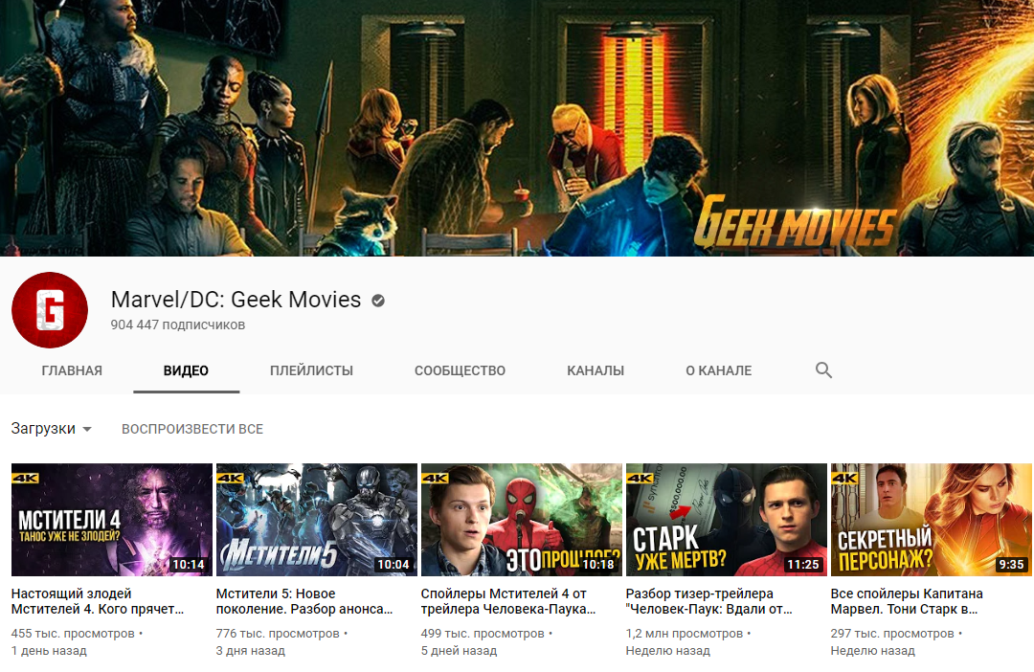The image size is (1034, 672).
Task: Click the 3 дня назад date
Action: (251, 651)
